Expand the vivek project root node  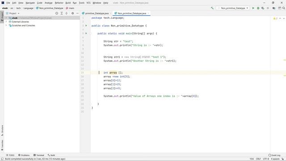click(x=6, y=18)
